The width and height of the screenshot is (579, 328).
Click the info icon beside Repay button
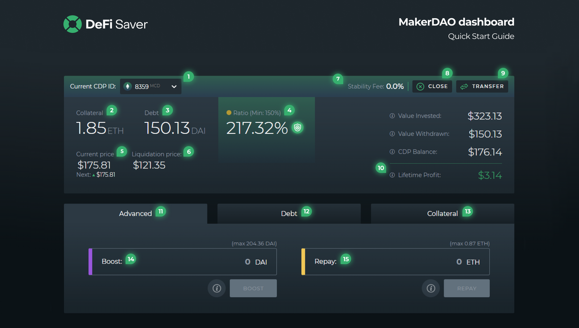[x=430, y=288]
